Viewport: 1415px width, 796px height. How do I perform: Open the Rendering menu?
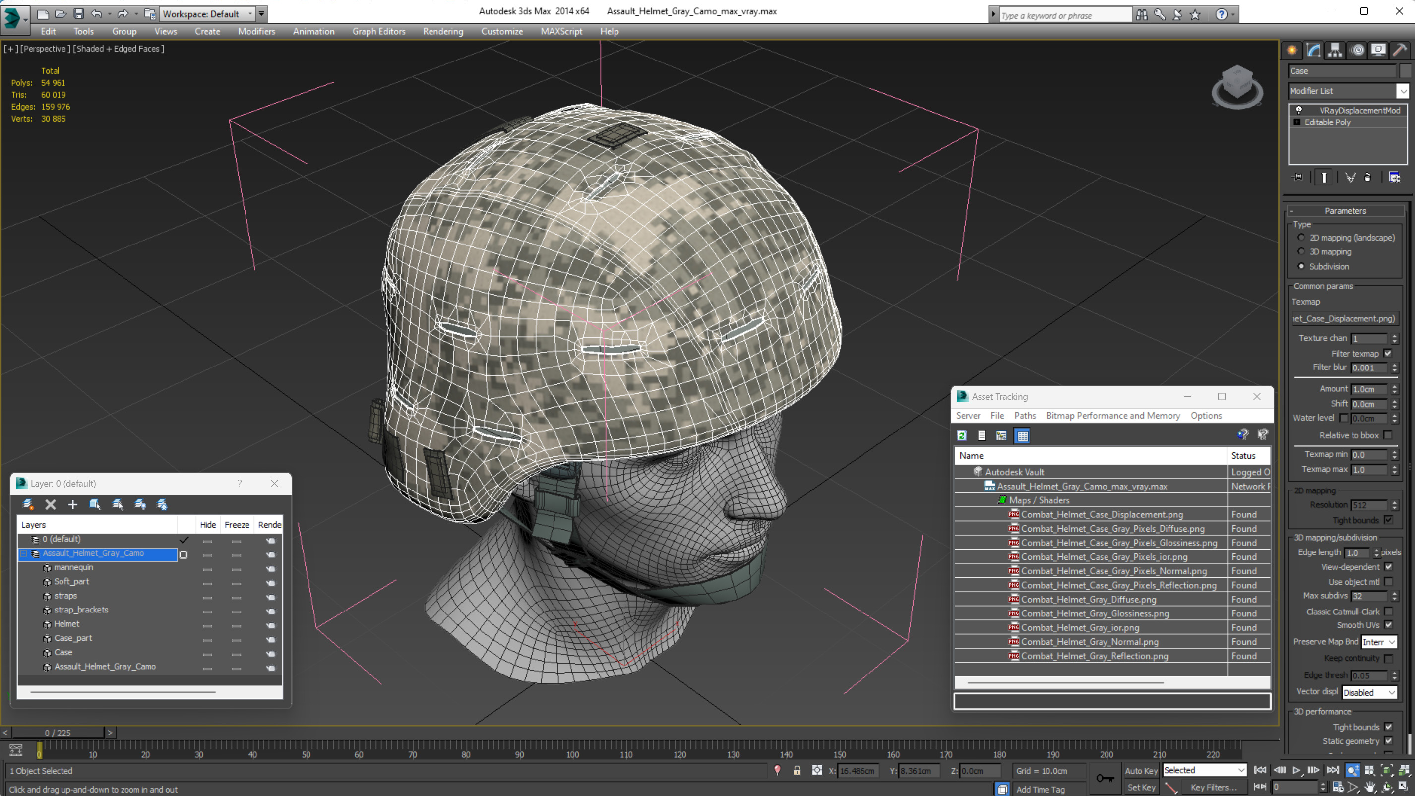click(443, 31)
